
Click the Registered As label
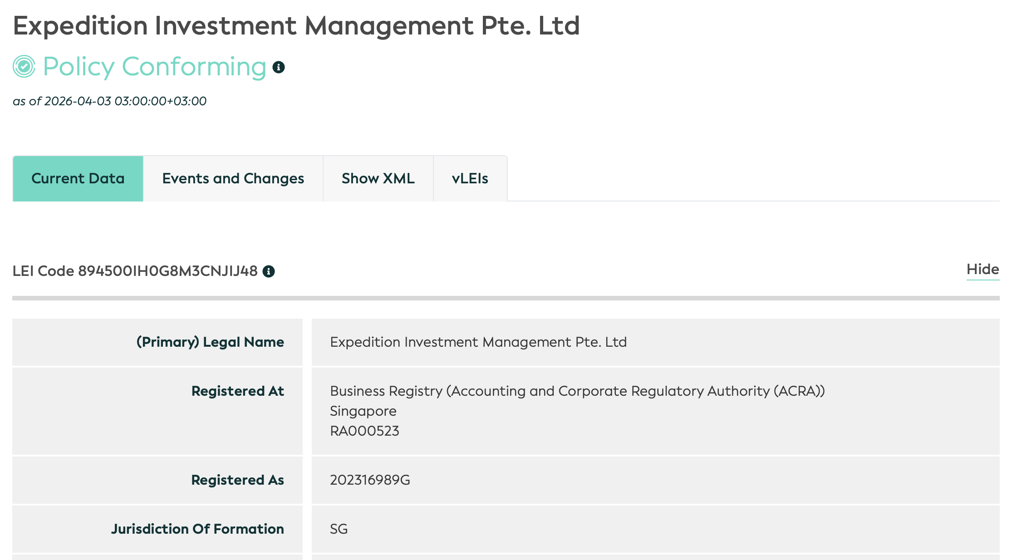pyautogui.click(x=238, y=480)
